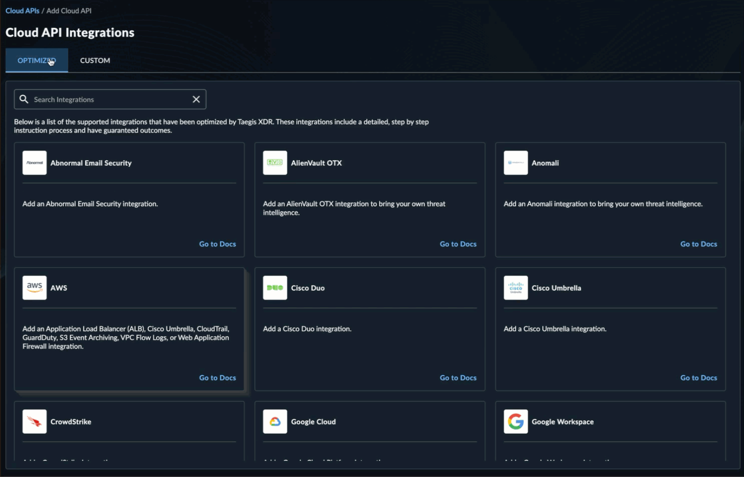The width and height of the screenshot is (744, 477).
Task: Open Go to Docs for Abnormal Email Security
Action: tap(218, 244)
